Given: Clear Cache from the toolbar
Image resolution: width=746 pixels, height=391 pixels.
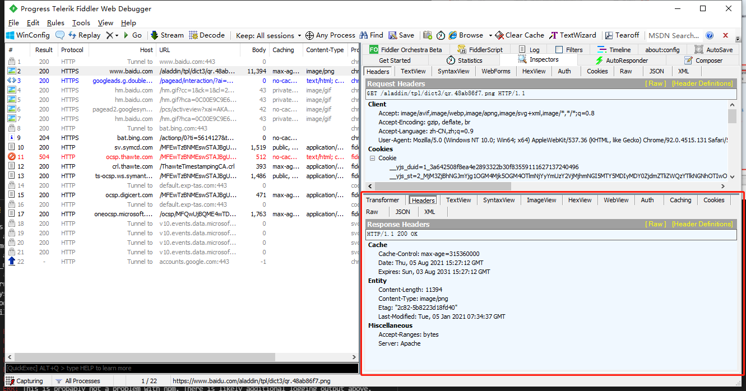Looking at the screenshot, I should tap(520, 35).
